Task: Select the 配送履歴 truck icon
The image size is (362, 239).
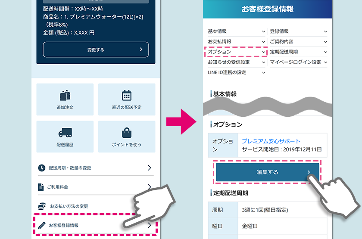Action: point(65,133)
